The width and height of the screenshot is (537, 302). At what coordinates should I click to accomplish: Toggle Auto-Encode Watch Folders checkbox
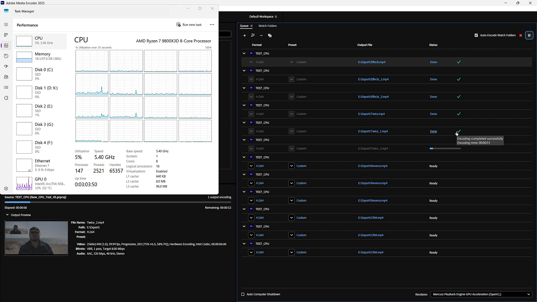[476, 35]
